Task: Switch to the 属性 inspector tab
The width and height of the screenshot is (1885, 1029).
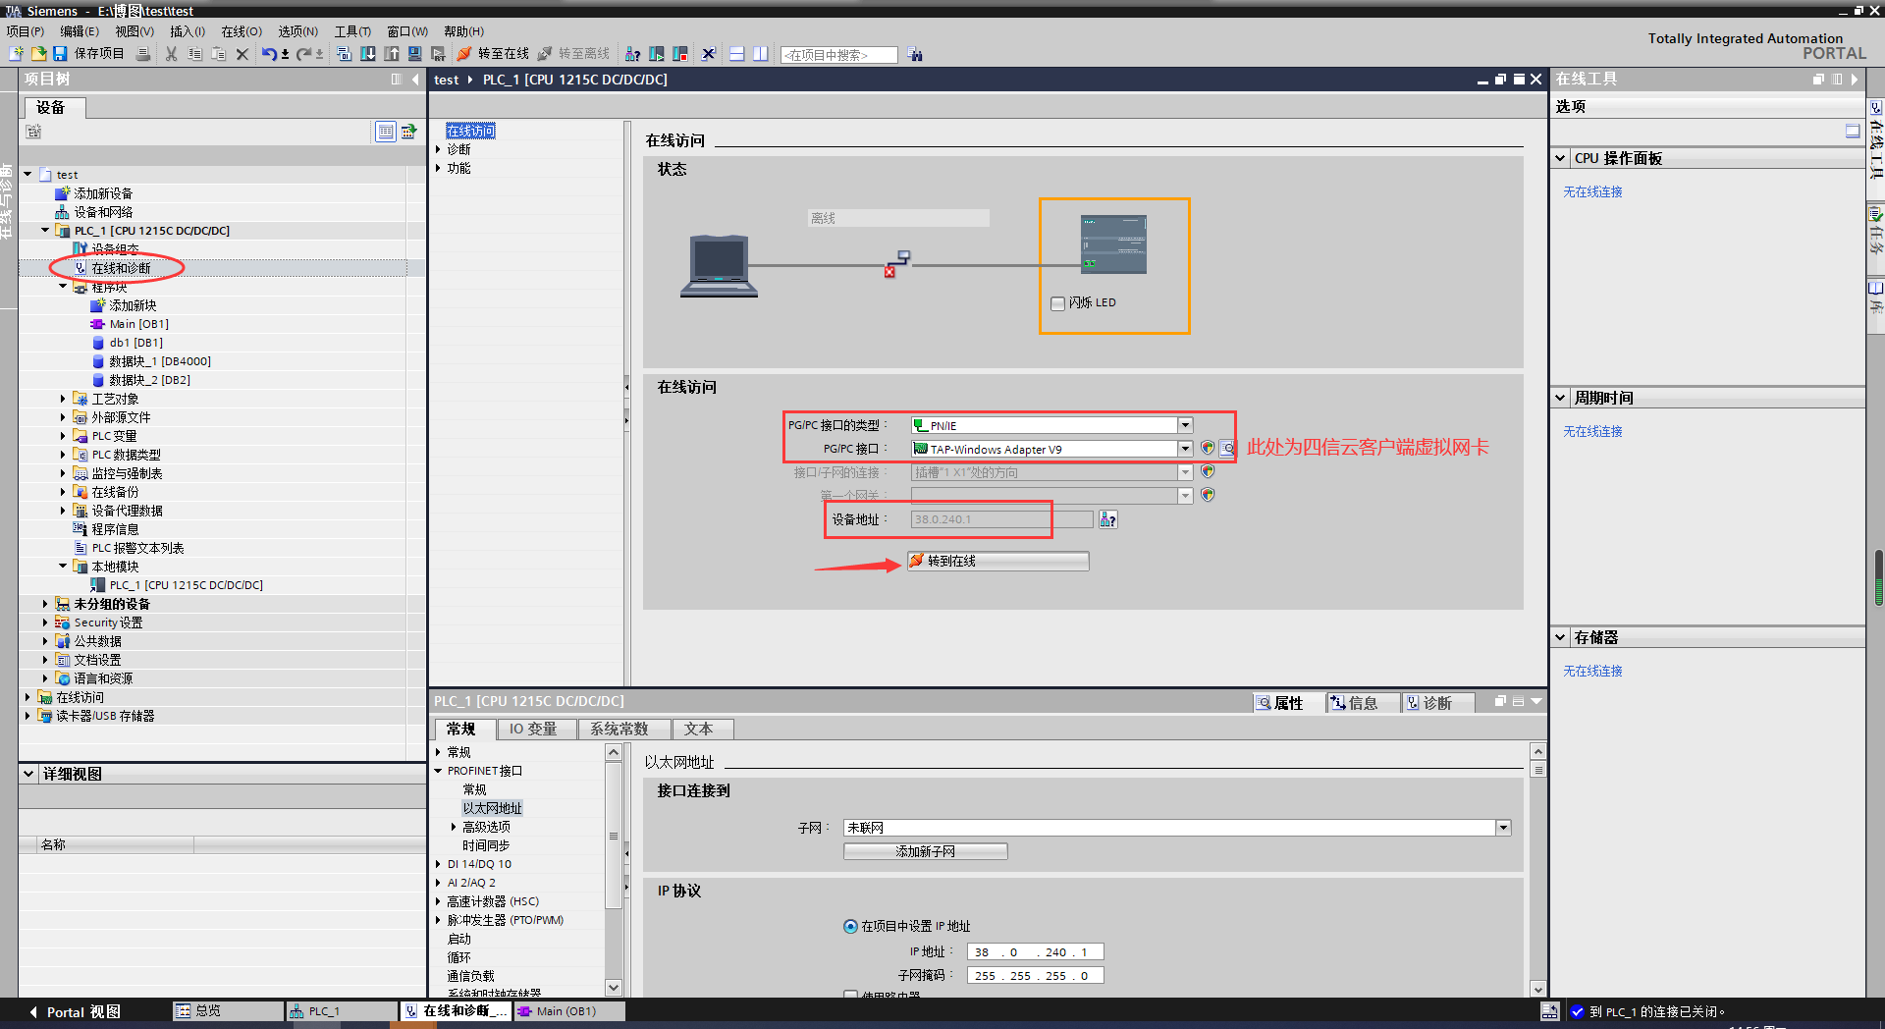Action: (x=1287, y=703)
